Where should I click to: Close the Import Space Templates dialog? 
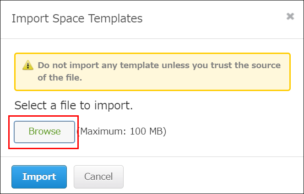(x=290, y=16)
